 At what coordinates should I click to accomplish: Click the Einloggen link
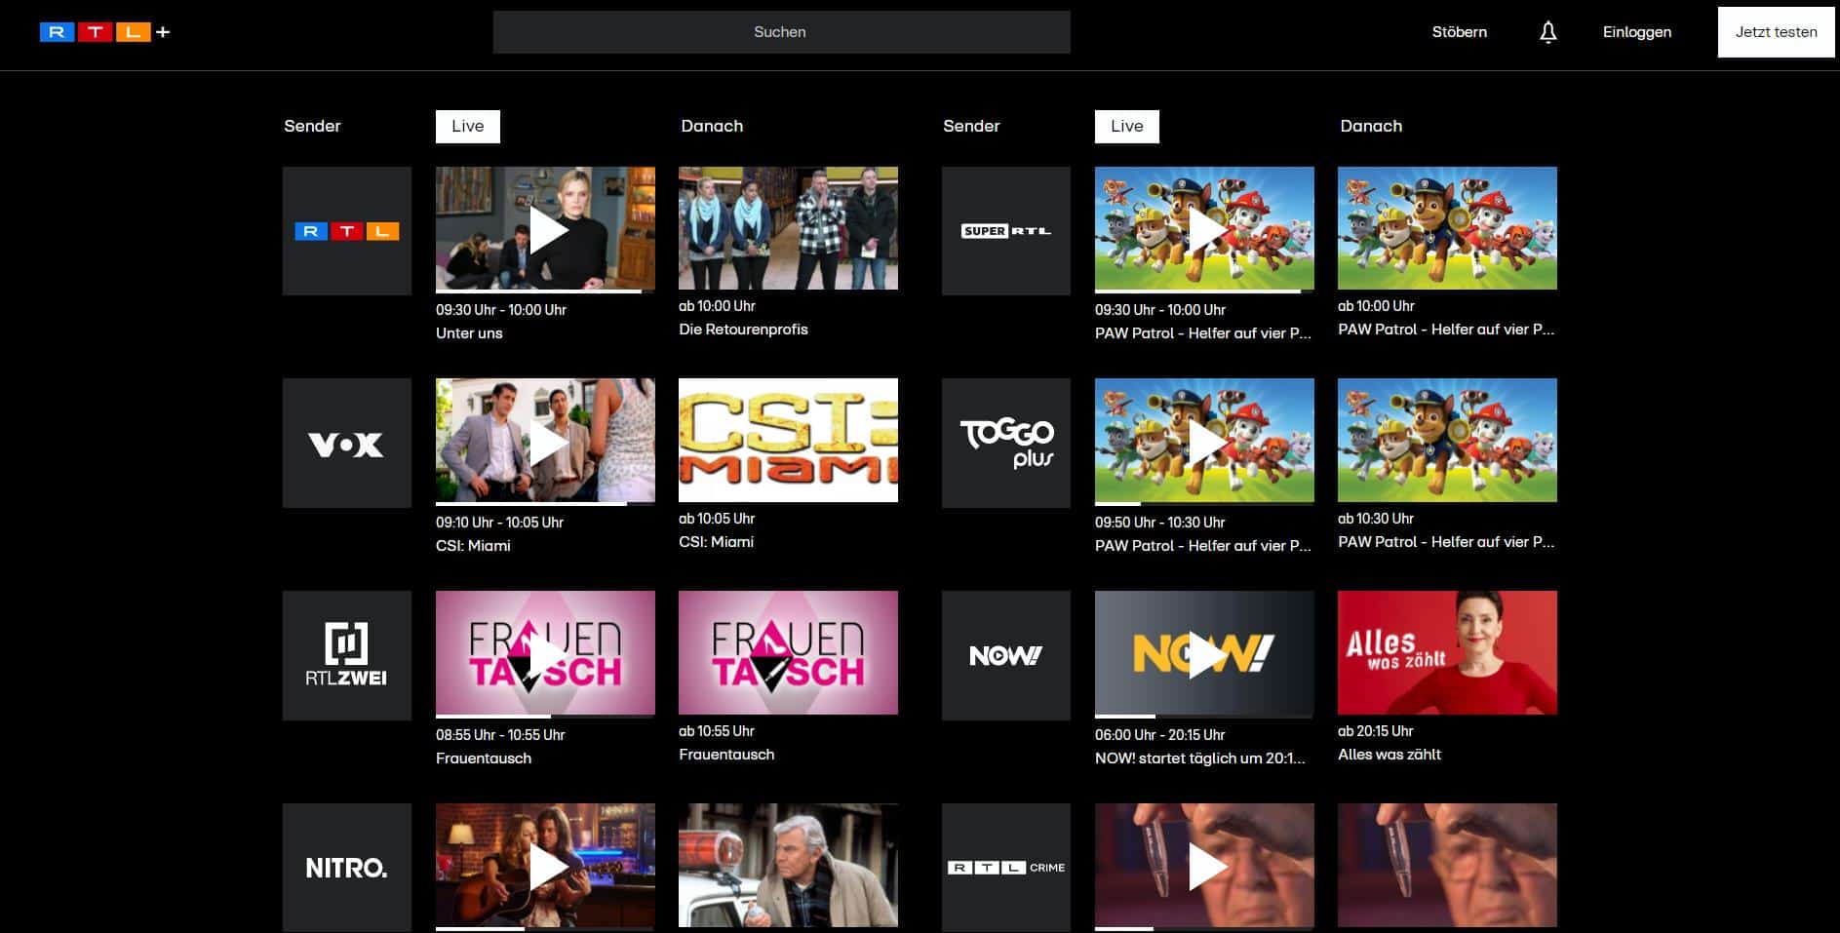point(1636,32)
